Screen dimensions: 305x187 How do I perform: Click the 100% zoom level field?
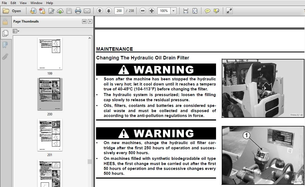point(164,11)
